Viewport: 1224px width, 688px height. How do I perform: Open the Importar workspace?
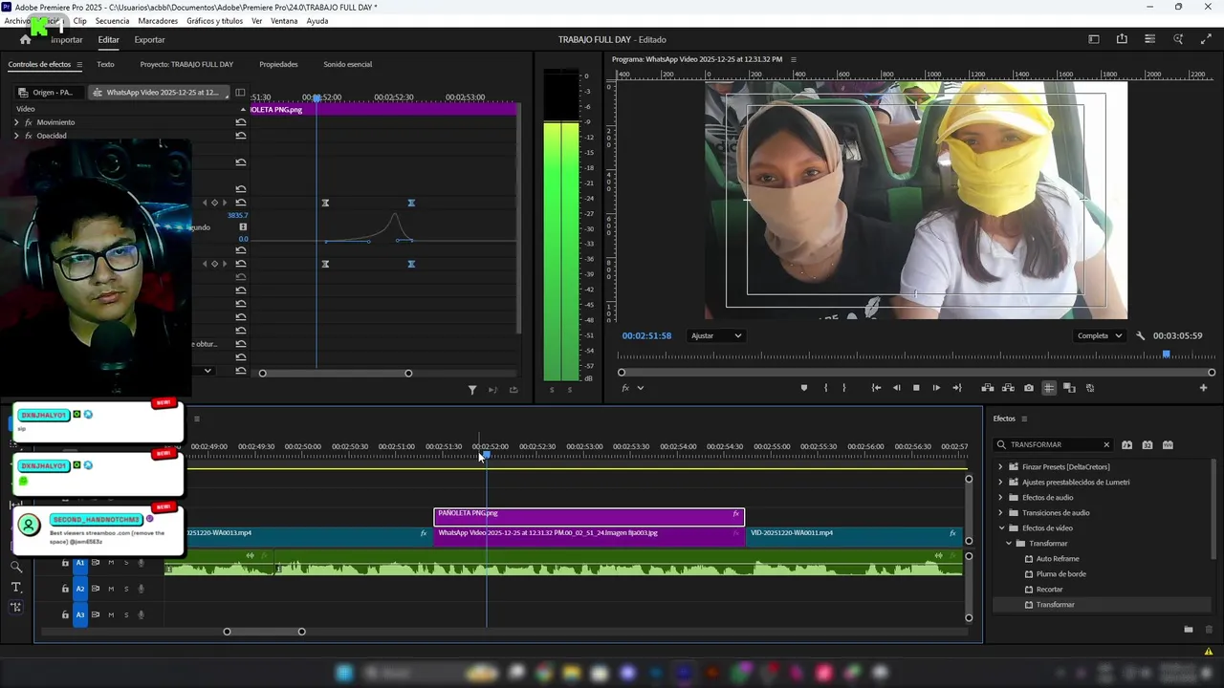[67, 40]
